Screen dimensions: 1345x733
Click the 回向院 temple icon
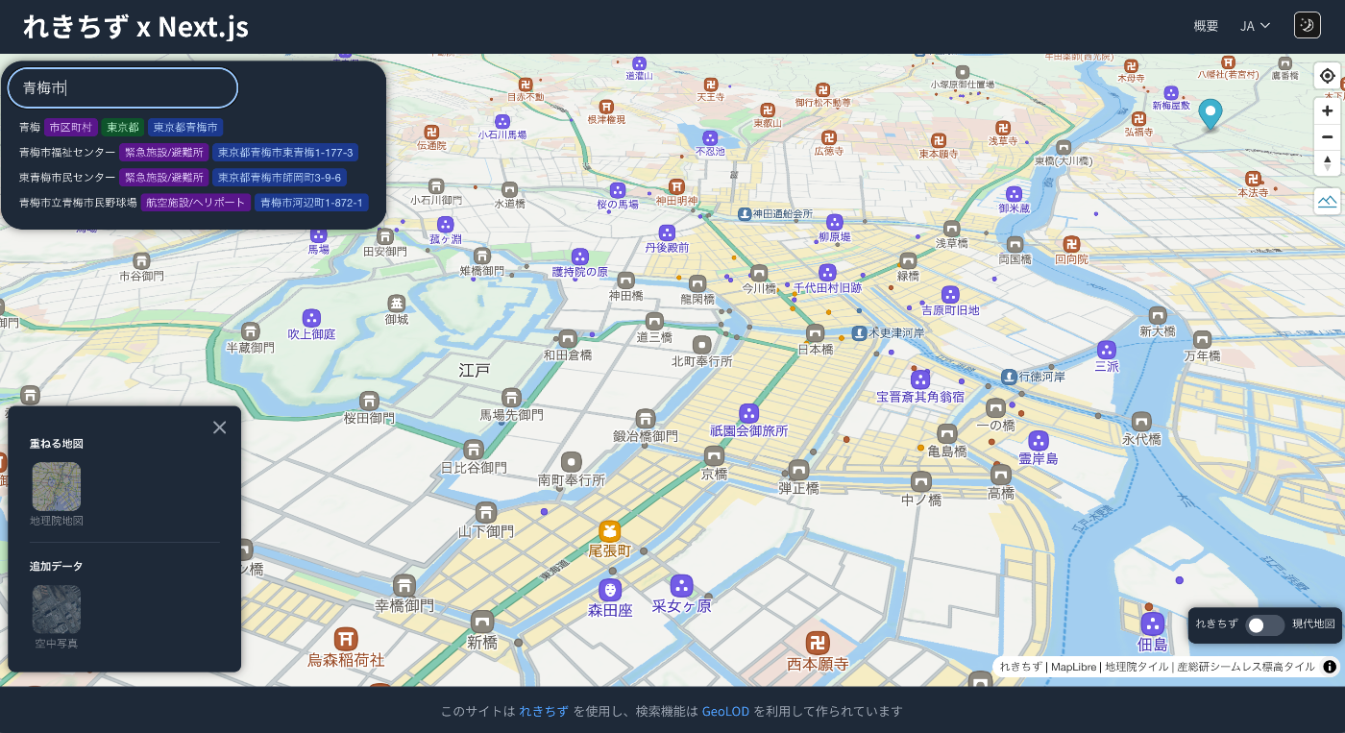1070,244
